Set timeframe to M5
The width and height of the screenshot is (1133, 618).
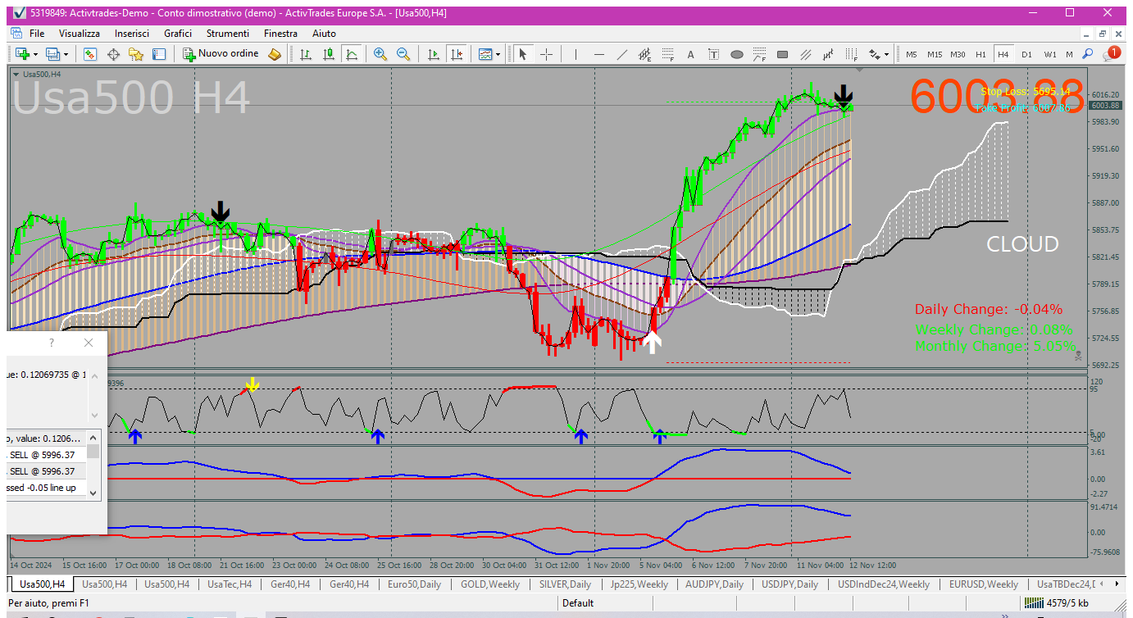pyautogui.click(x=911, y=54)
